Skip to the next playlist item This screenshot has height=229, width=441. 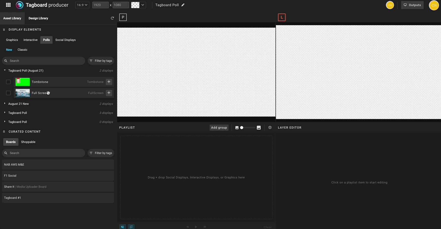coord(205,227)
